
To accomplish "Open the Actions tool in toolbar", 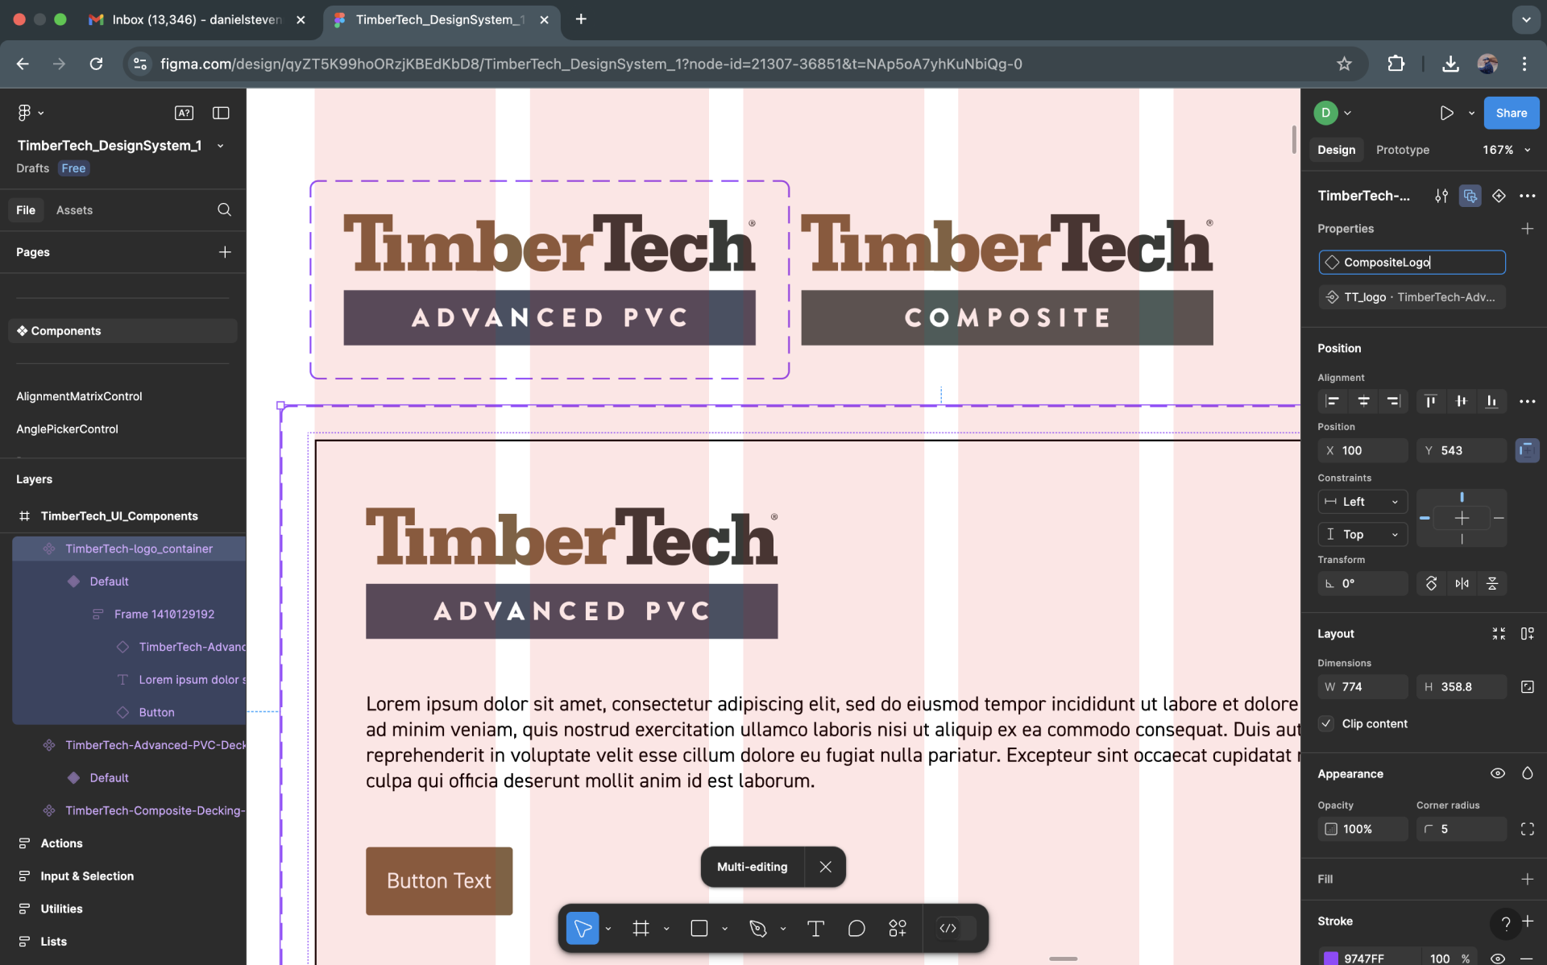I will tap(898, 928).
